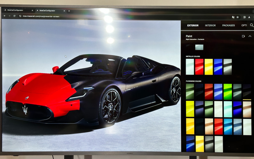Pick the blue swatch in last Fuoriserie row

click(x=190, y=144)
